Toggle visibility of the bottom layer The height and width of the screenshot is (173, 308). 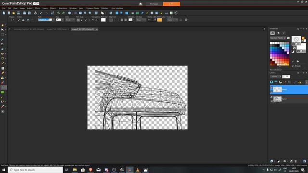271,97
